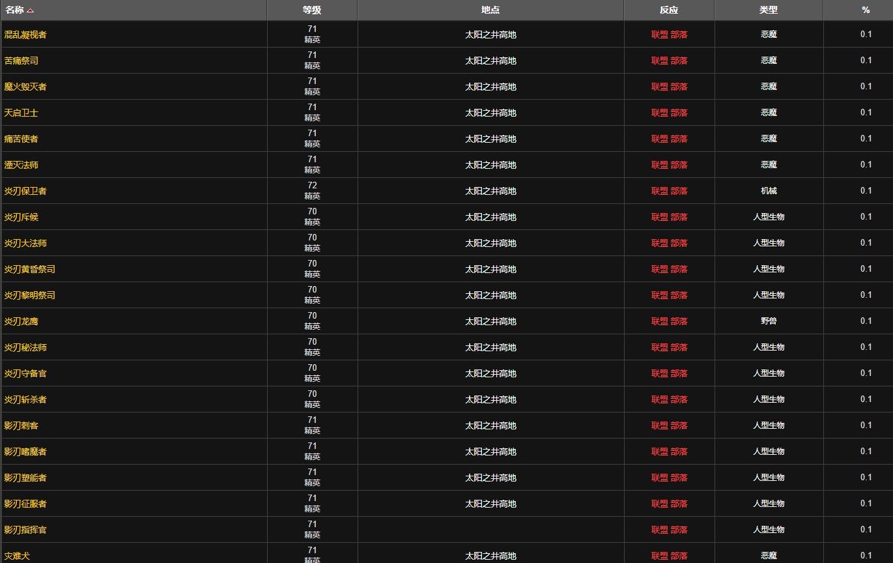Click 机械 type in 炎刃保卫者 row
The width and height of the screenshot is (893, 563).
[x=769, y=191]
